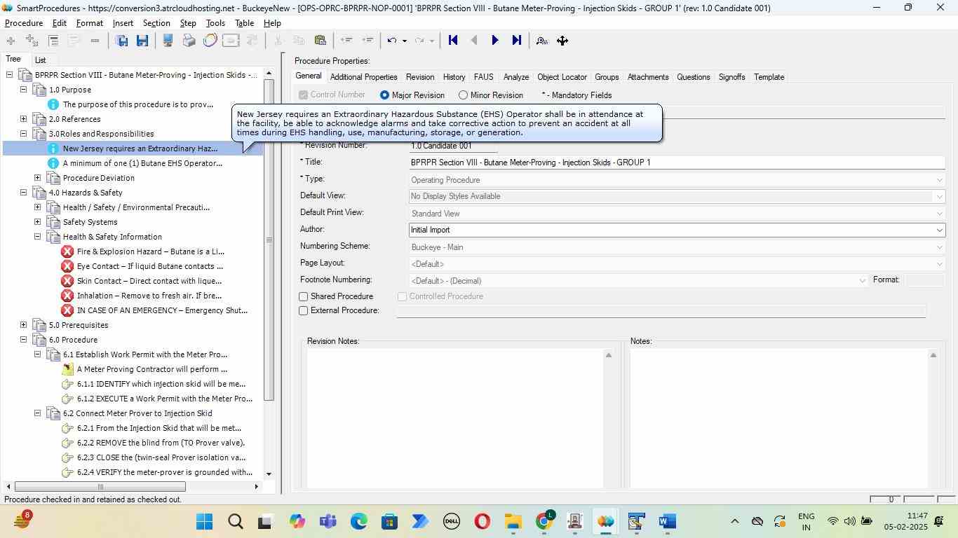Screen dimensions: 958x538
Task: Open the FAUS tab
Action: click(x=483, y=77)
